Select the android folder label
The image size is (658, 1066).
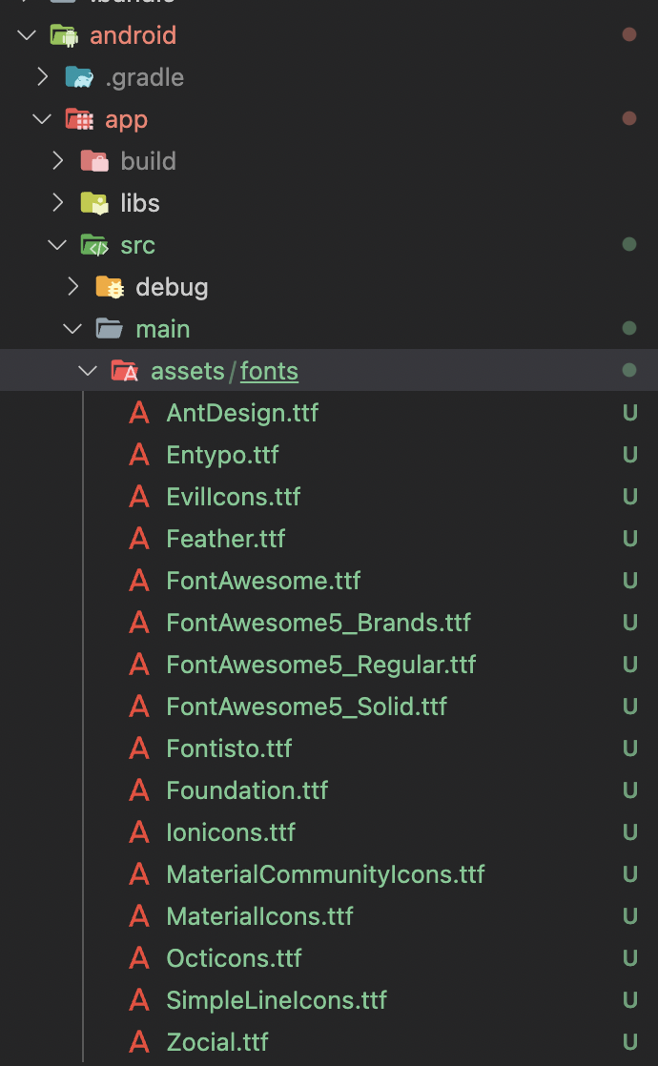point(134,35)
